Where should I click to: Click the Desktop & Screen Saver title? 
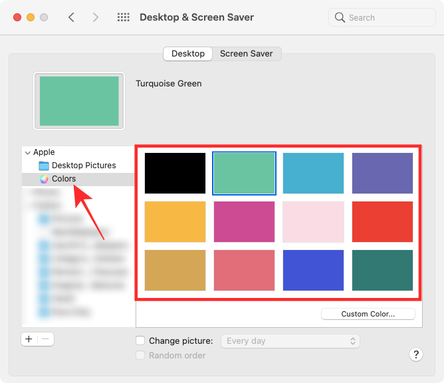coord(197,17)
